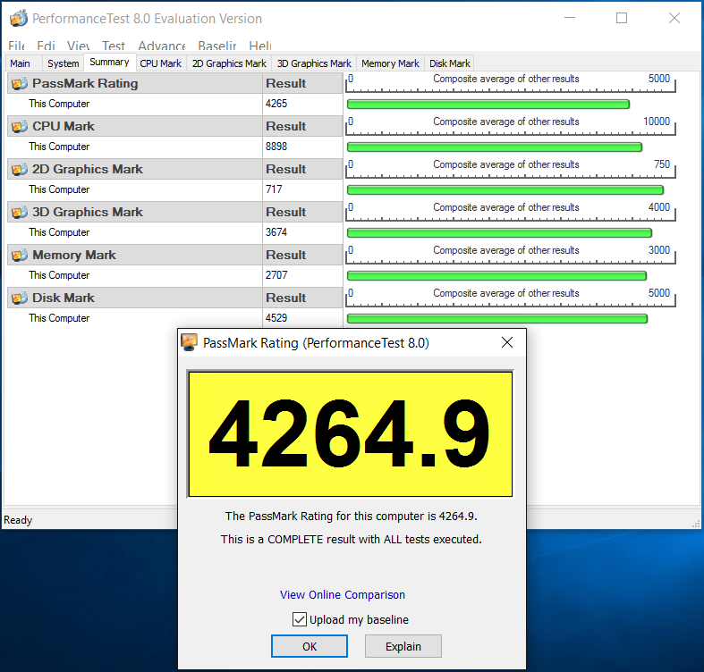Open the Edit menu

[x=46, y=46]
